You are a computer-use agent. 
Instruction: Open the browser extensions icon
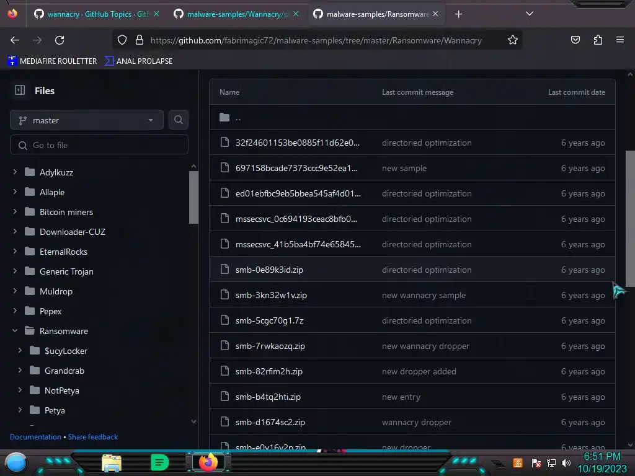pyautogui.click(x=598, y=40)
